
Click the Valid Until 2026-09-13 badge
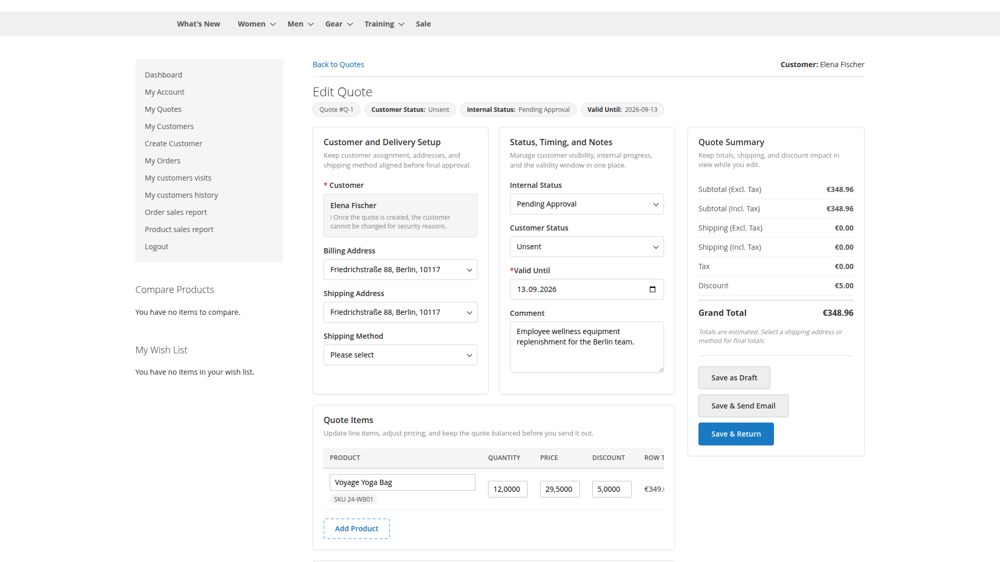click(x=622, y=110)
